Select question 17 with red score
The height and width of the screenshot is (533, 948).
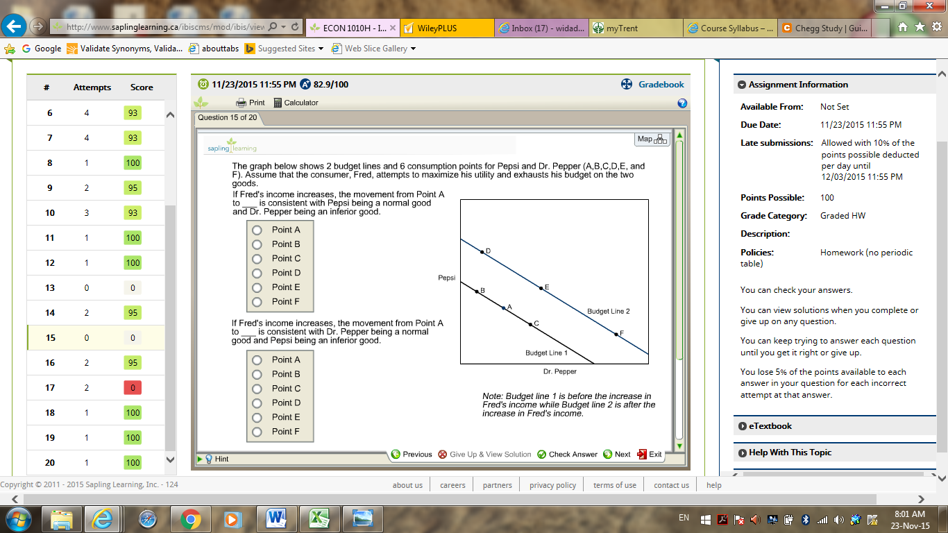click(96, 388)
